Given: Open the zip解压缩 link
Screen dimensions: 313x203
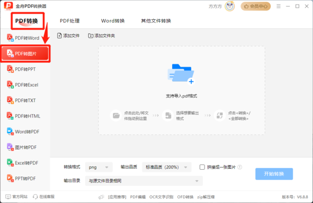Looking at the screenshot, I should [206, 197].
